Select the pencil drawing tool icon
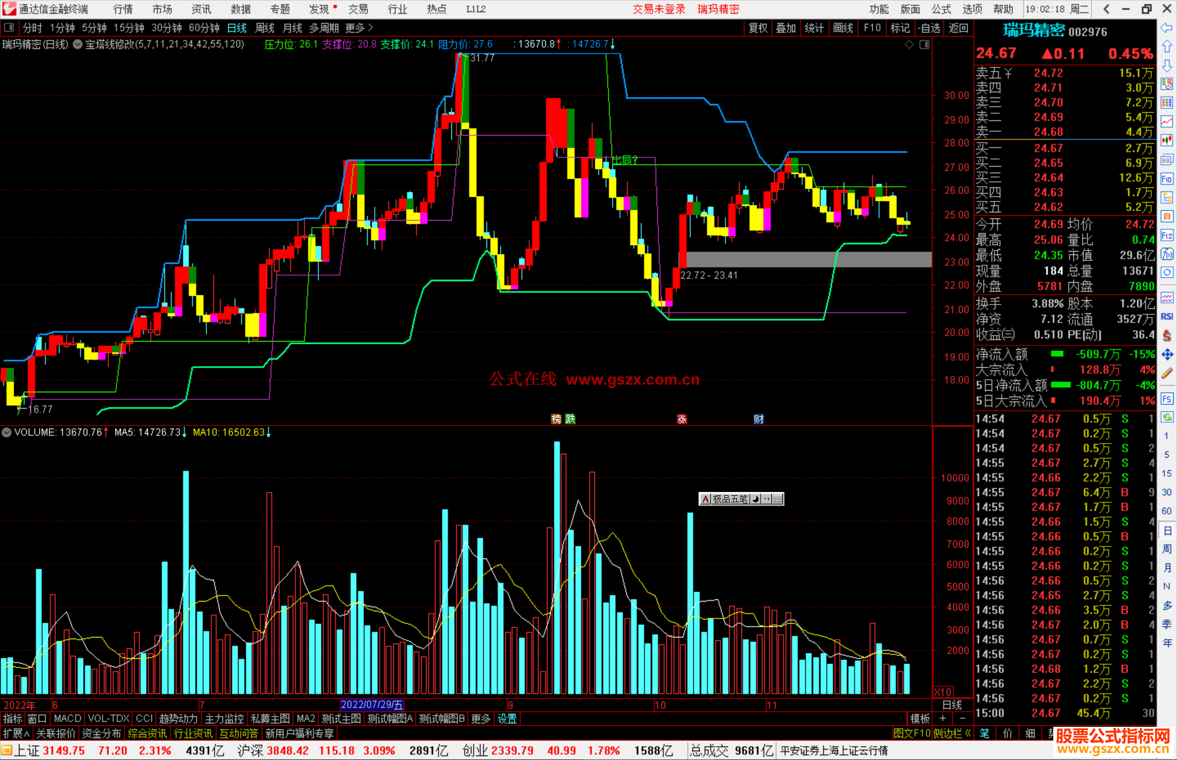The image size is (1177, 760). (x=1167, y=373)
